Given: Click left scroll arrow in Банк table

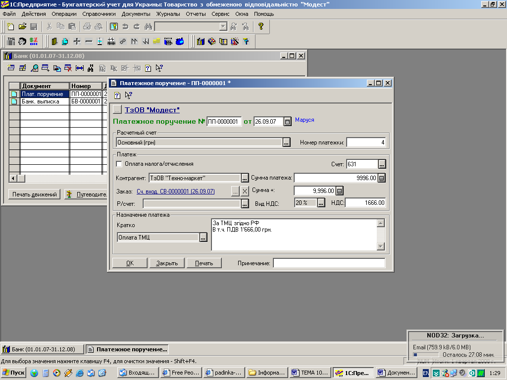Looking at the screenshot, I should pos(13,178).
